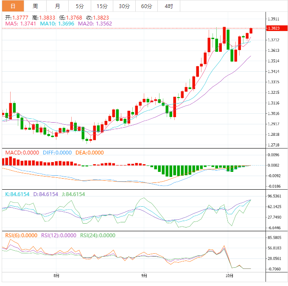Image resolution: width=288 pixels, height=286 pixels.
Task: Click the MA5: 1.3741 indicator label
Action: [20, 23]
